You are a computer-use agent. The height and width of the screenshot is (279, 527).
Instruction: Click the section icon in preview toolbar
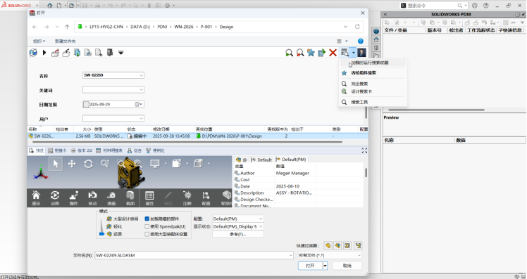coord(130,198)
